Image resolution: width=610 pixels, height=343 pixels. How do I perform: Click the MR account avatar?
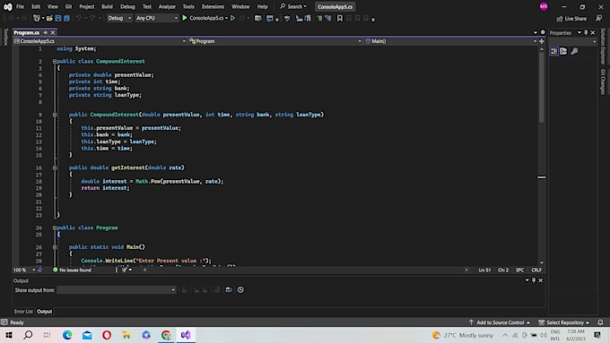pos(544,6)
